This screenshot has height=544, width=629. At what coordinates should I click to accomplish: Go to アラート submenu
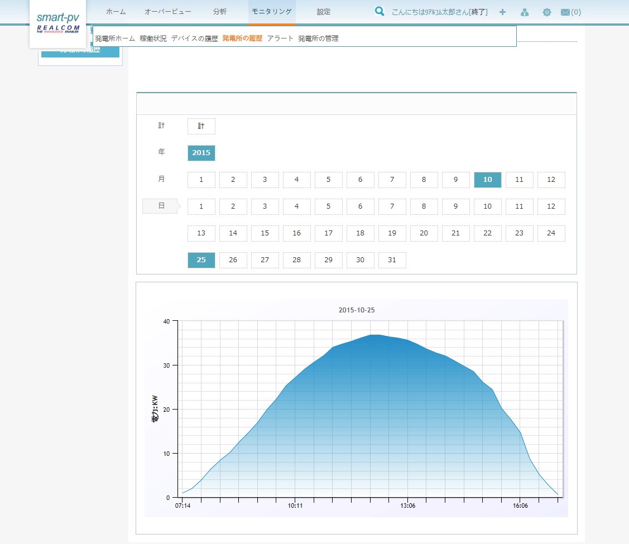click(280, 38)
